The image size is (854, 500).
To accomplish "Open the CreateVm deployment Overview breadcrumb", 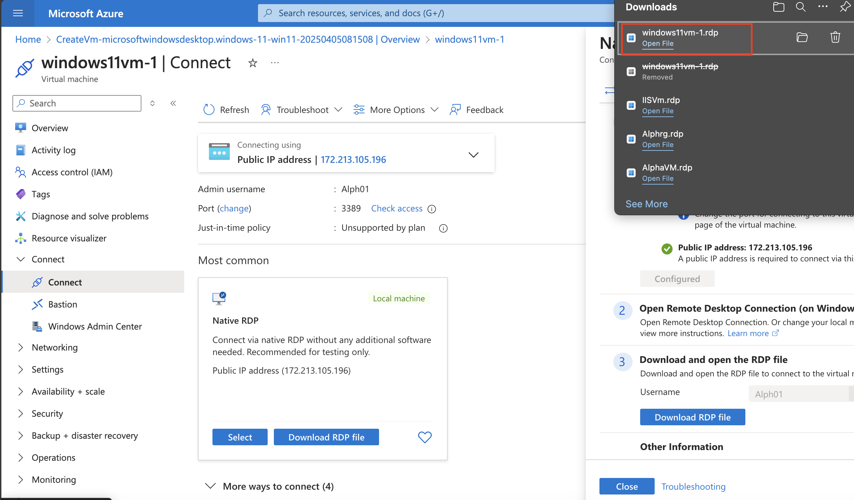I will point(238,39).
